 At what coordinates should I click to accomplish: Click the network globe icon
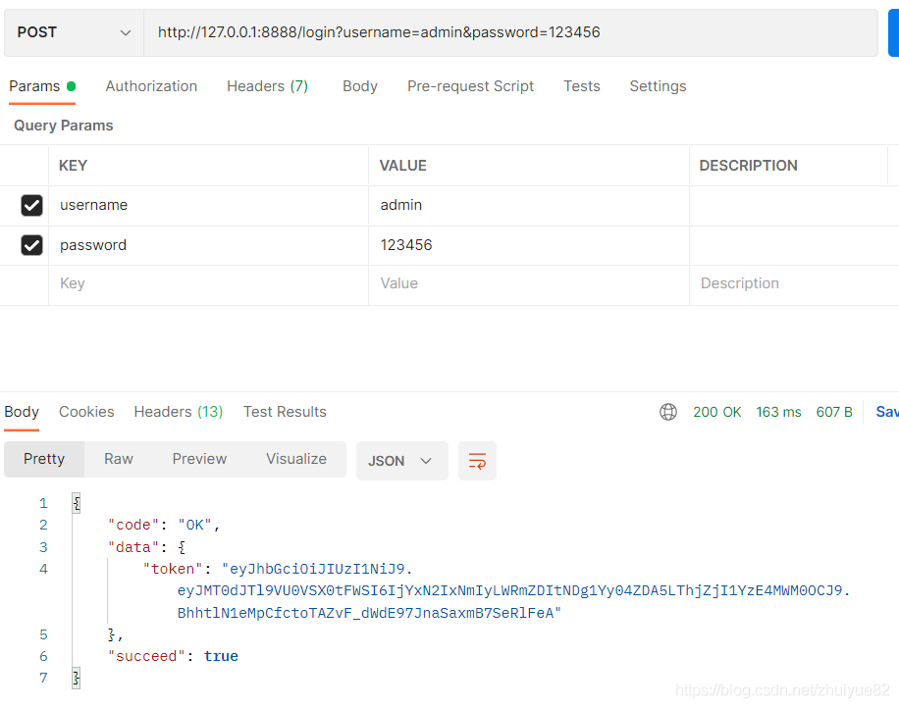pos(668,412)
